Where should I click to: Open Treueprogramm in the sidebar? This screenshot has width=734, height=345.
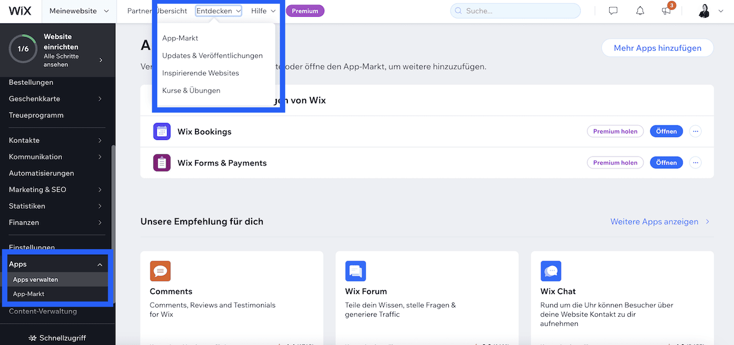36,115
